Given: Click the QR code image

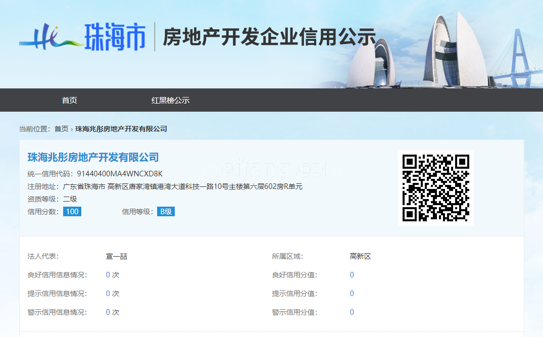Looking at the screenshot, I should point(435,188).
